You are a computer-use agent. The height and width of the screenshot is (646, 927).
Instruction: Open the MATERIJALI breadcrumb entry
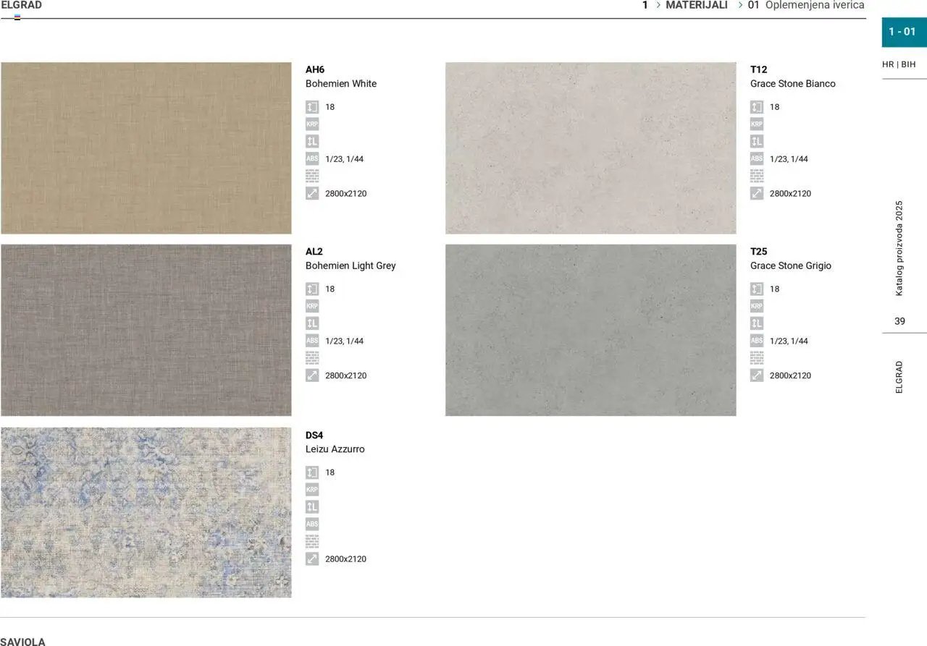coord(696,5)
